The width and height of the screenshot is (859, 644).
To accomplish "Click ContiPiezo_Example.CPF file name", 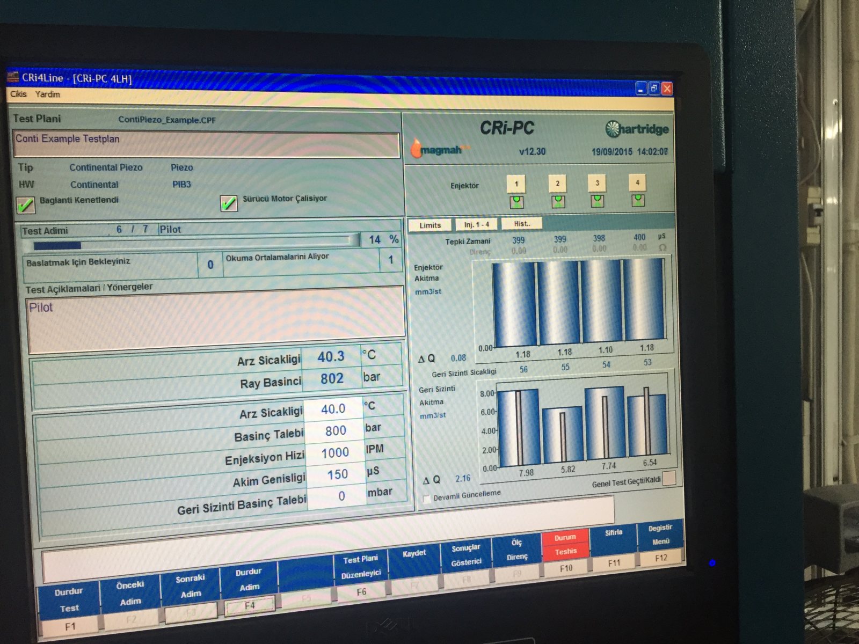I will click(x=167, y=120).
